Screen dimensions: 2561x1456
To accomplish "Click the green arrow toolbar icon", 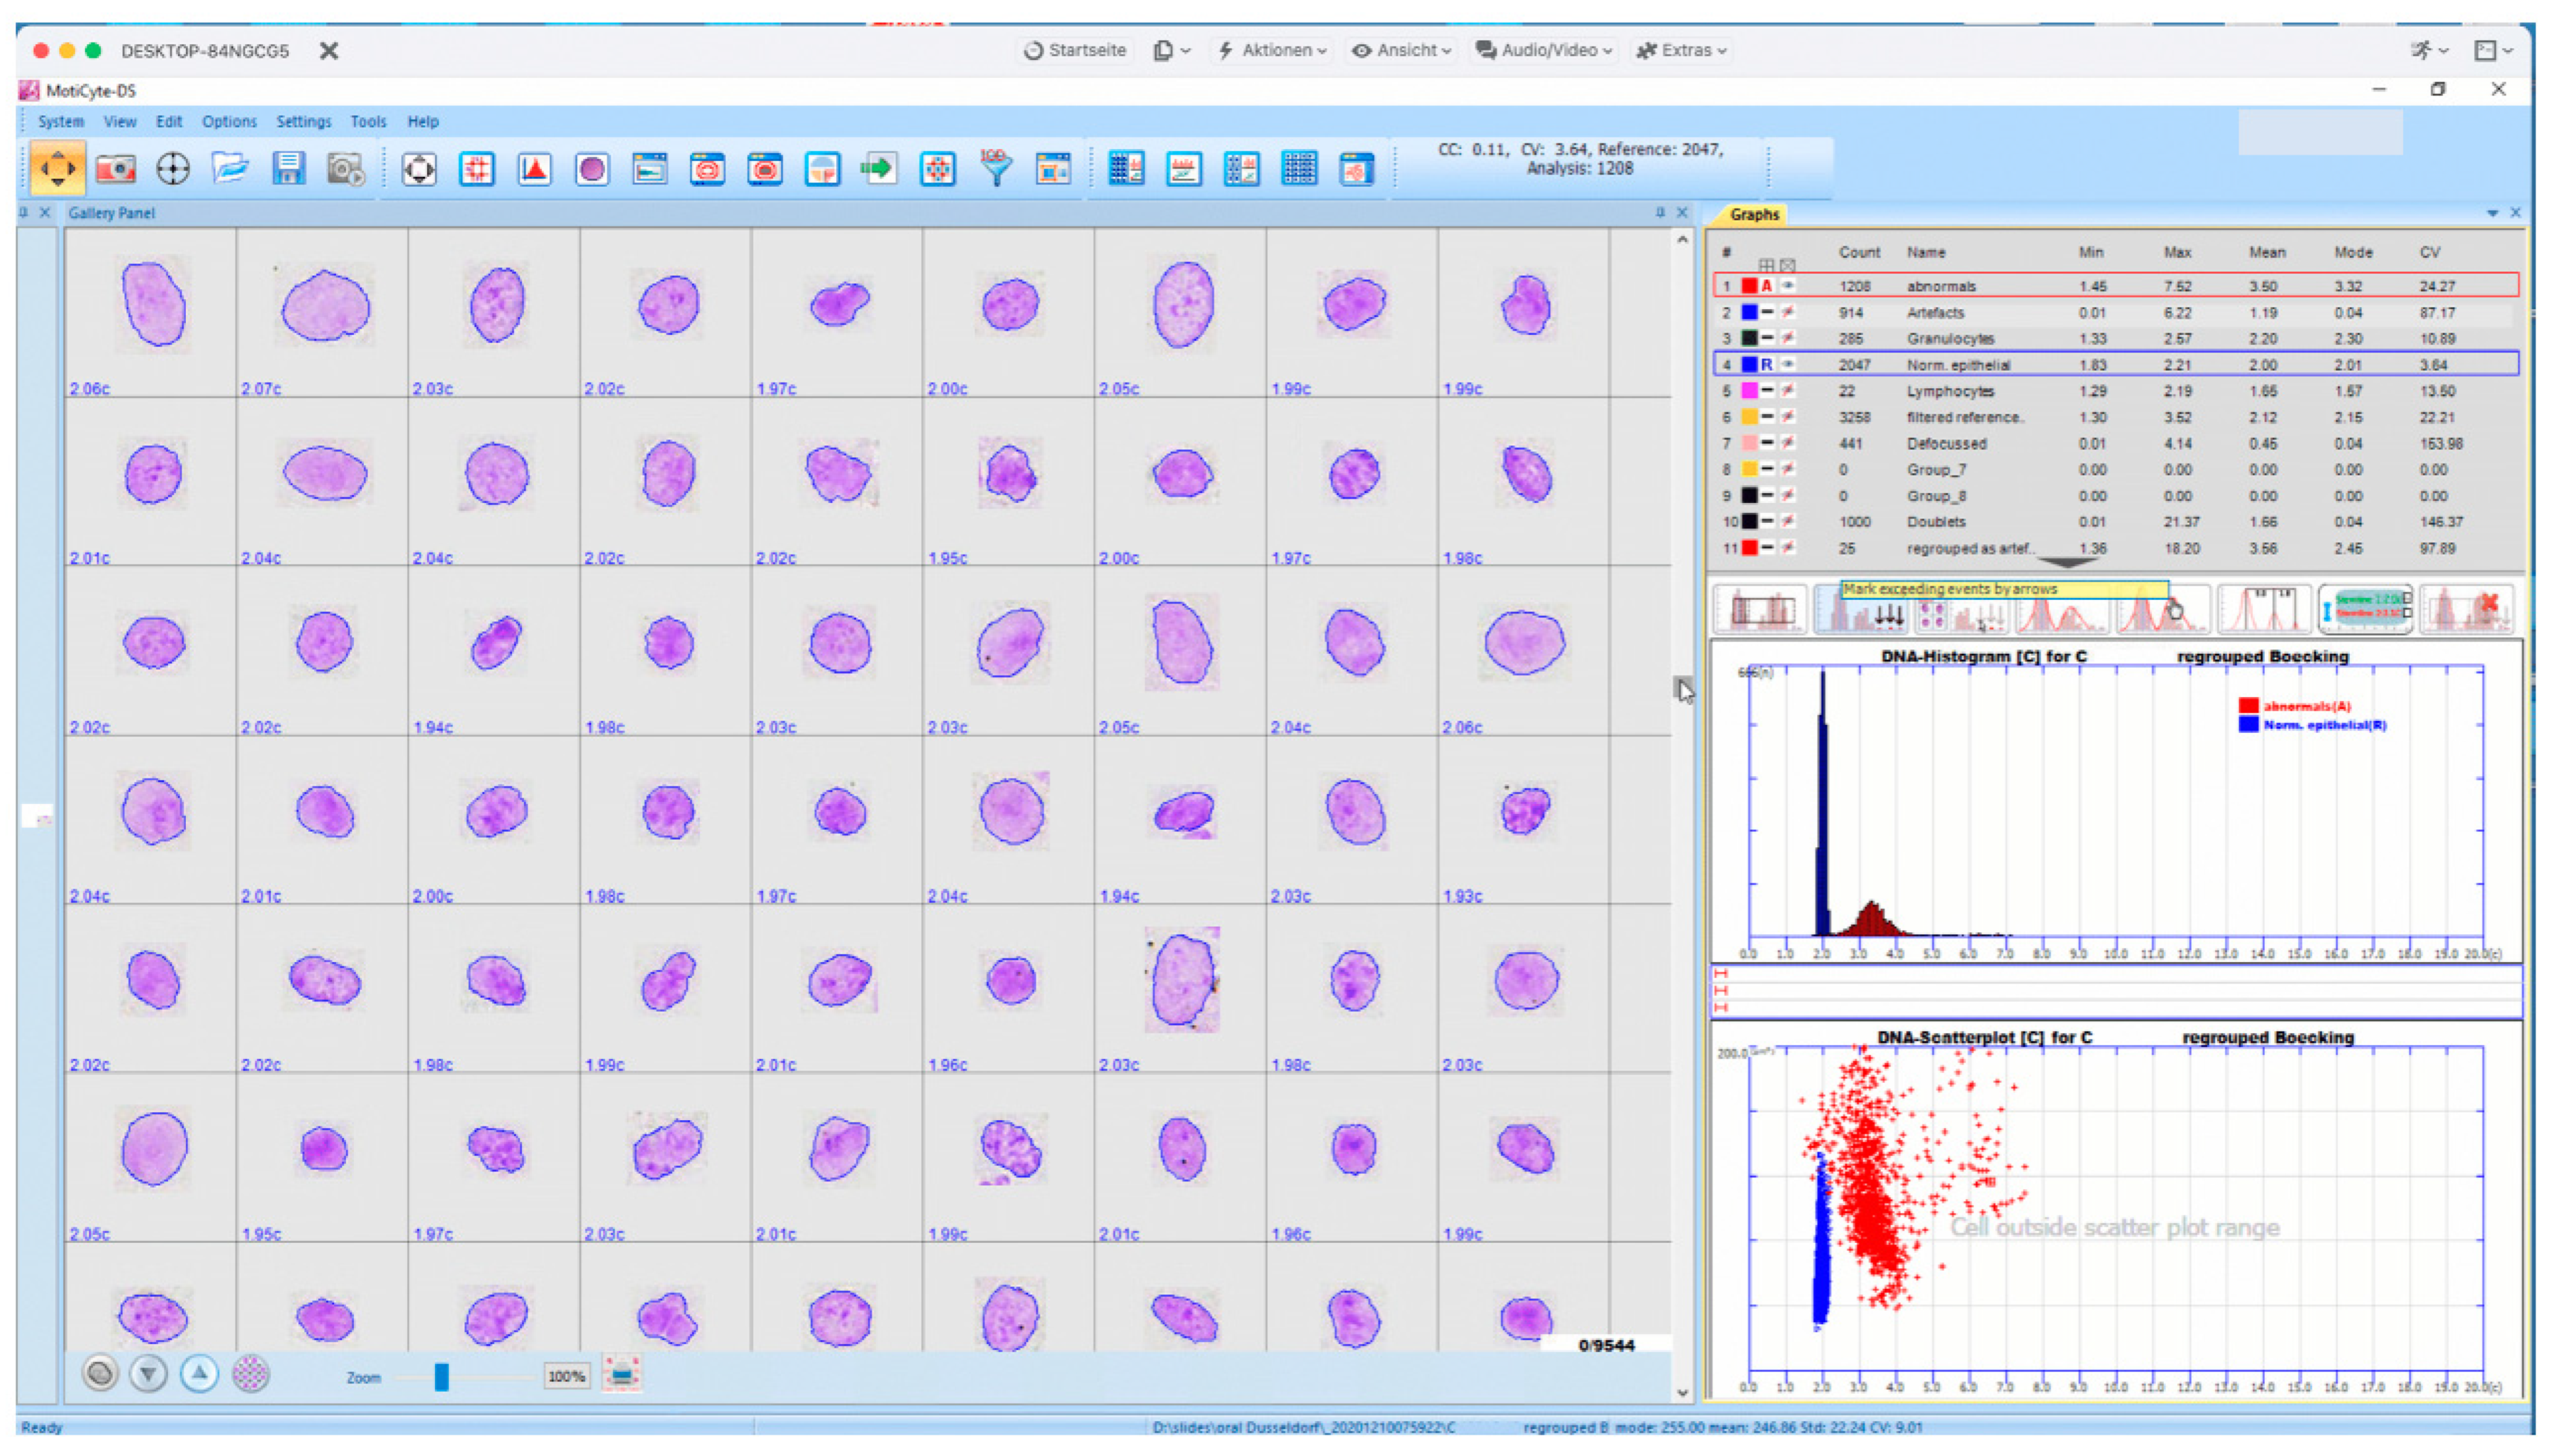I will (x=879, y=169).
